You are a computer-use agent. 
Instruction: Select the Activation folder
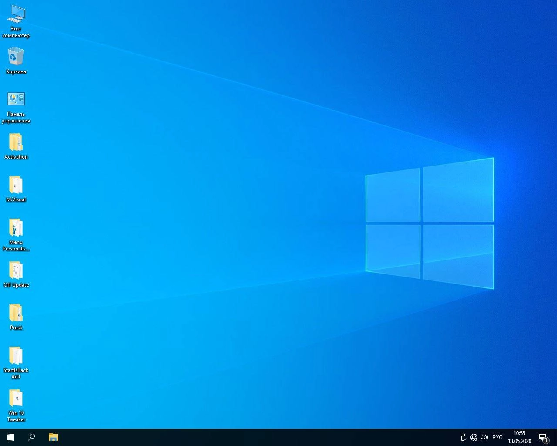(16, 146)
